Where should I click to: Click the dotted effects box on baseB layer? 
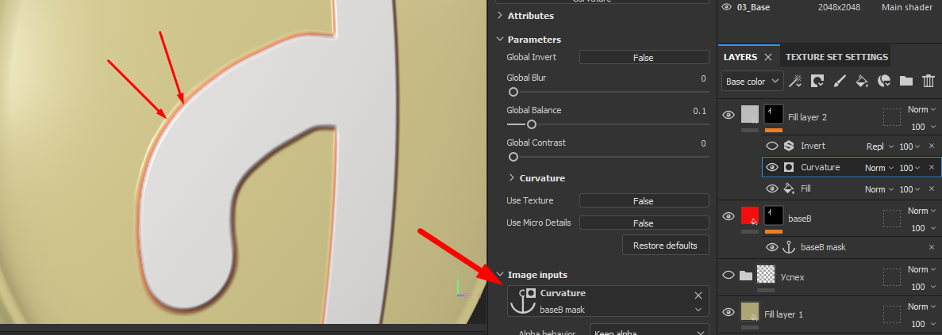point(891,218)
